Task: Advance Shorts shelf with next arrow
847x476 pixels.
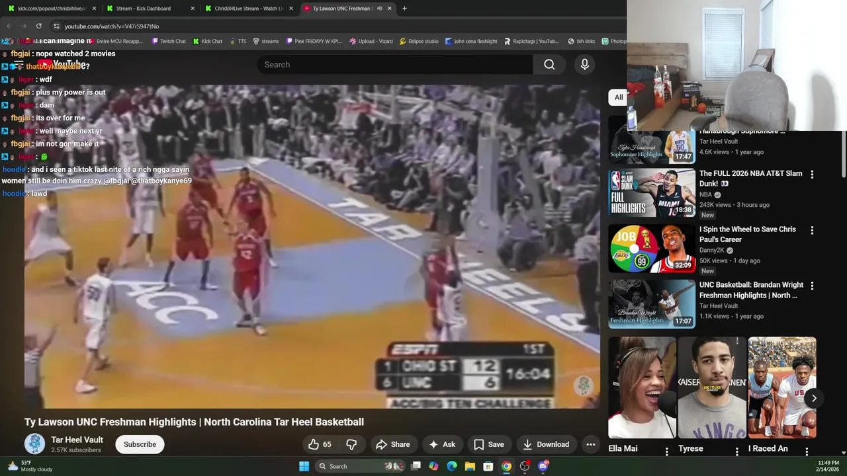Action: [x=814, y=398]
